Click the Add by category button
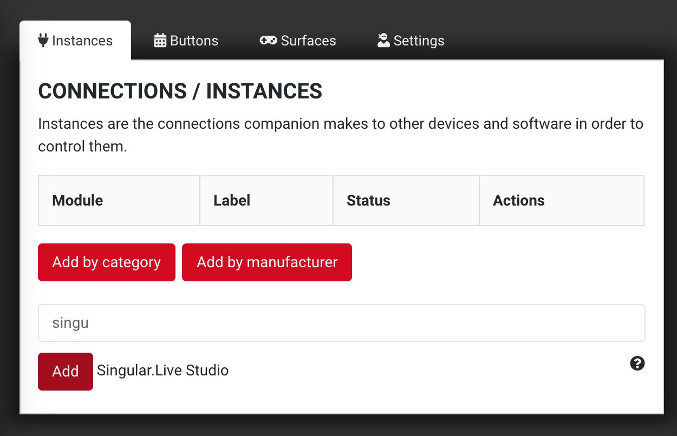Image resolution: width=677 pixels, height=436 pixels. point(106,262)
